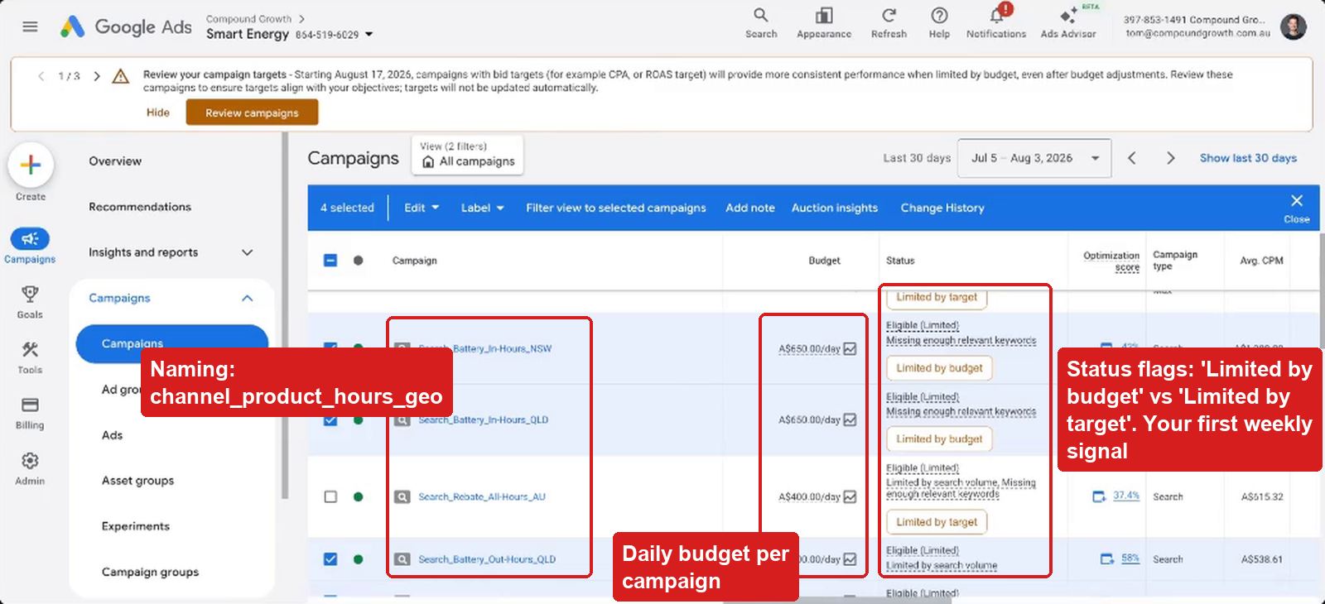Open the Search_Battery_Out-Hours_QLD campaign link
Viewport: 1325px width, 604px height.
pyautogui.click(x=486, y=559)
